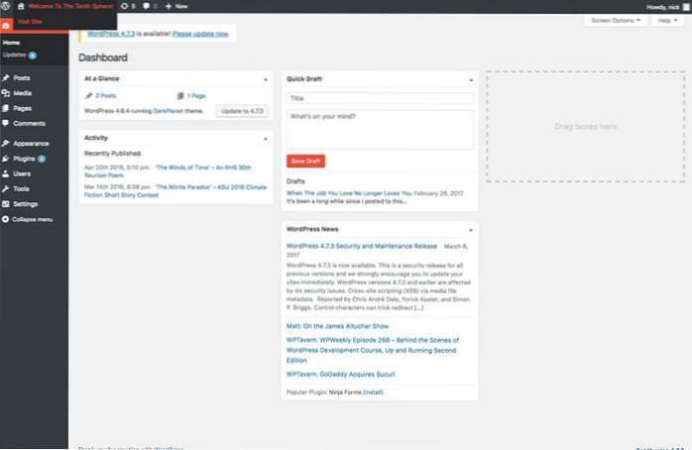Collapse the Quick Draft panel

(471, 80)
